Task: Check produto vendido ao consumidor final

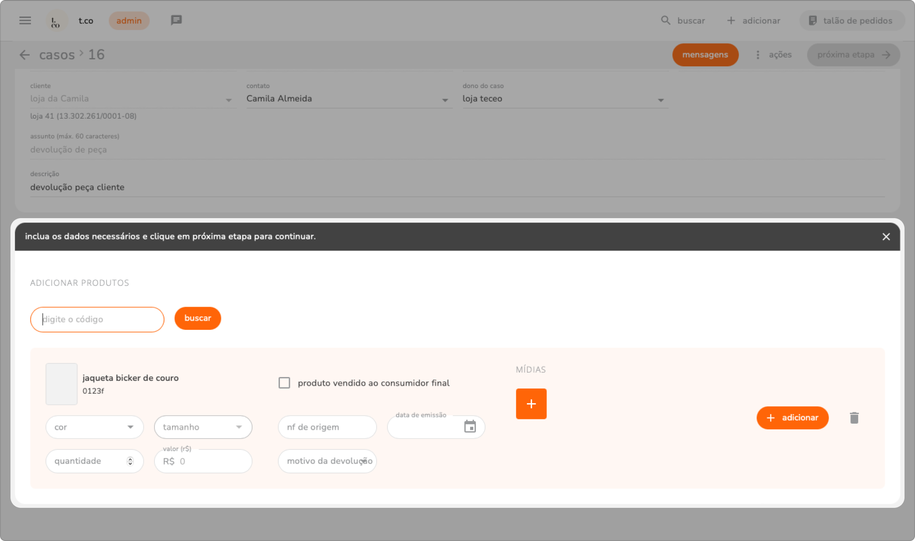Action: [x=284, y=383]
